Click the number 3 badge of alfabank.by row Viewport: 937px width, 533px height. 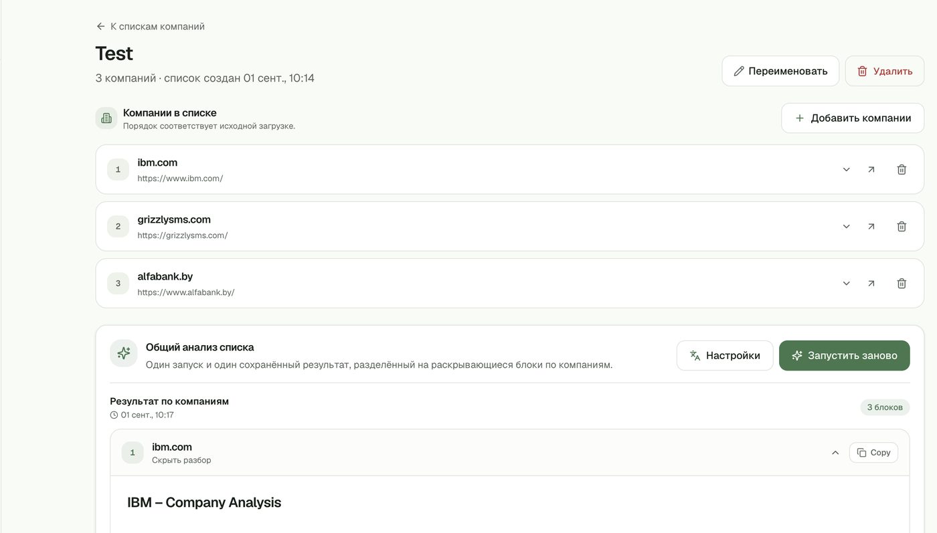[x=118, y=284]
